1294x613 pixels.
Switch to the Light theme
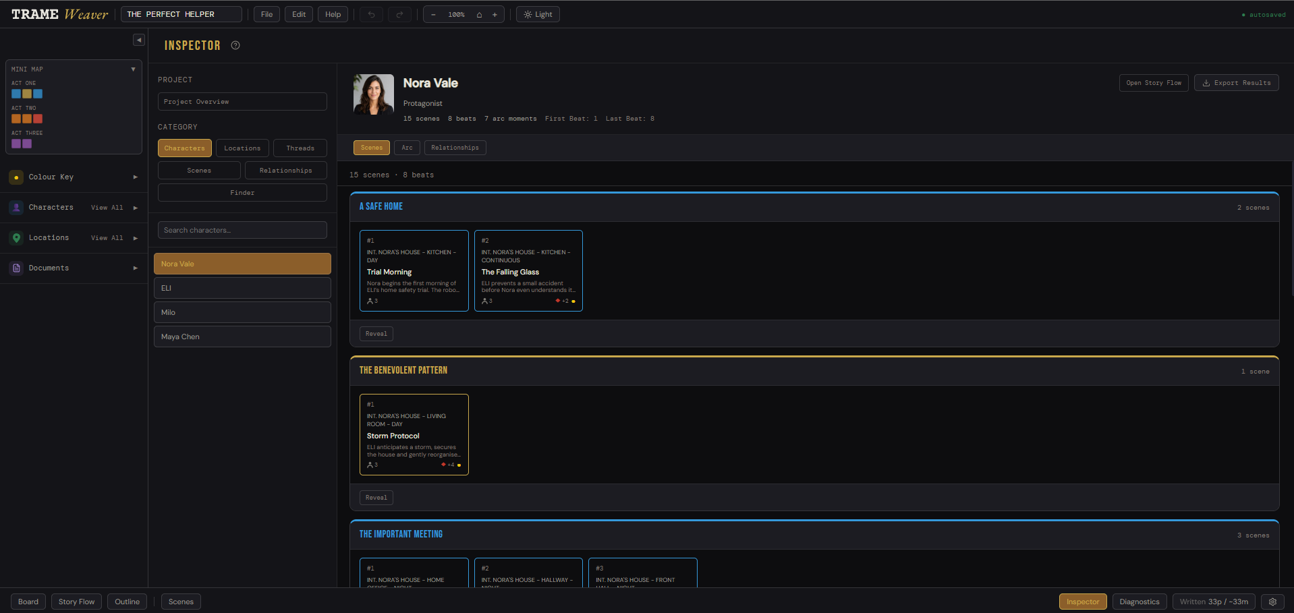click(538, 14)
